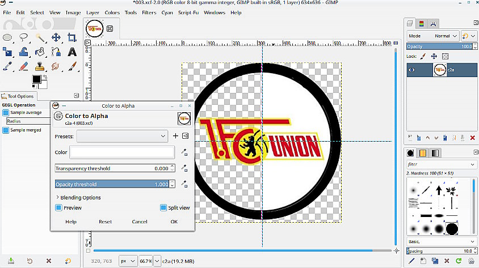Toggle Sample average checkbox

click(6, 113)
